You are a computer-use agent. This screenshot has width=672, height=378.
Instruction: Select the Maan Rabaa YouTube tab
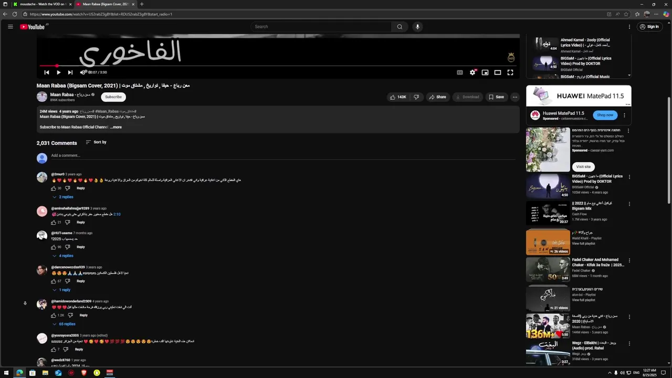(105, 4)
